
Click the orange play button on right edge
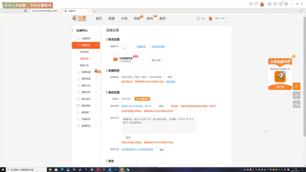296,86
